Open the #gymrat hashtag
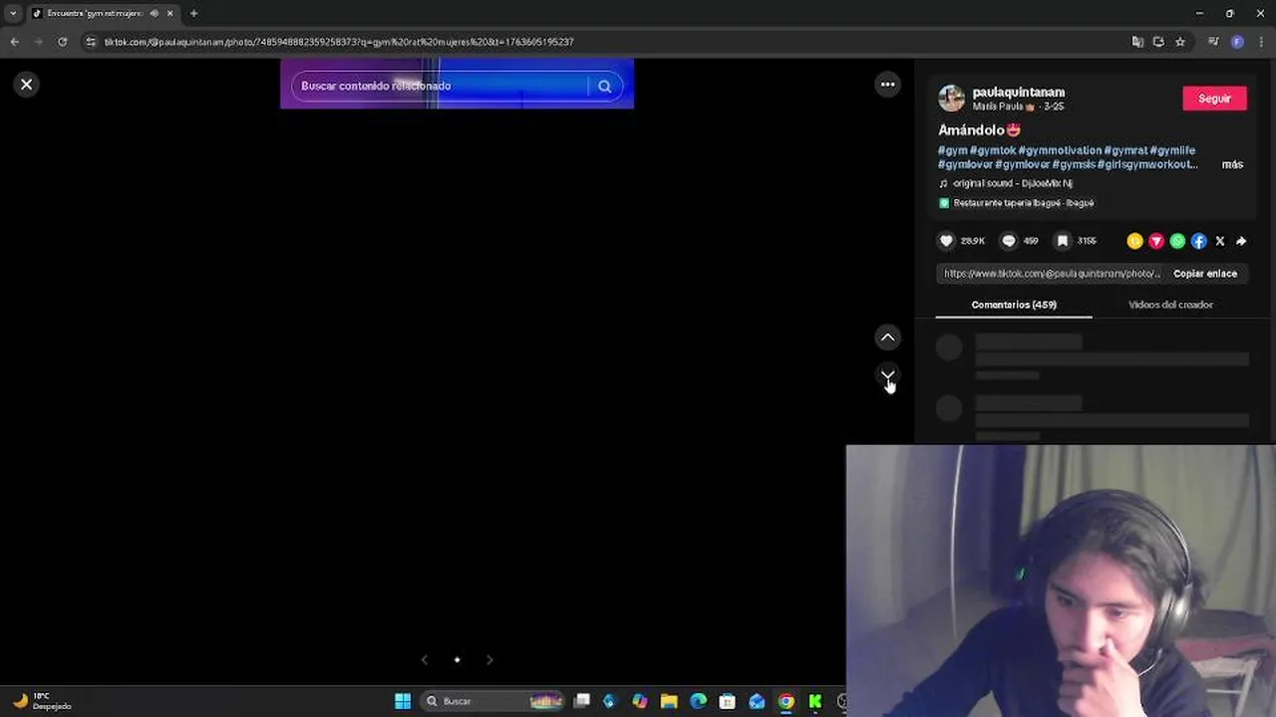Viewport: 1276px width, 717px height. click(1125, 150)
